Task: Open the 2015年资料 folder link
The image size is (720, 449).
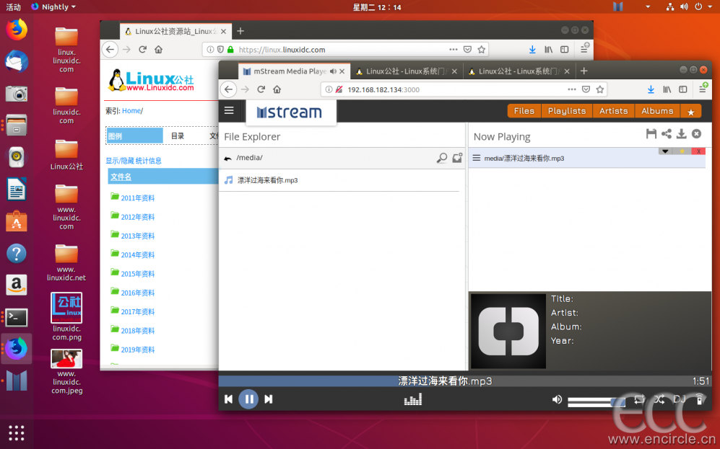Action: [137, 274]
